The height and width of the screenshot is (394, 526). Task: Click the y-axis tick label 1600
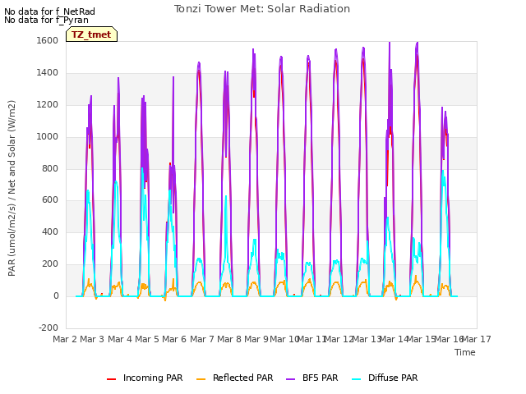pyautogui.click(x=48, y=41)
